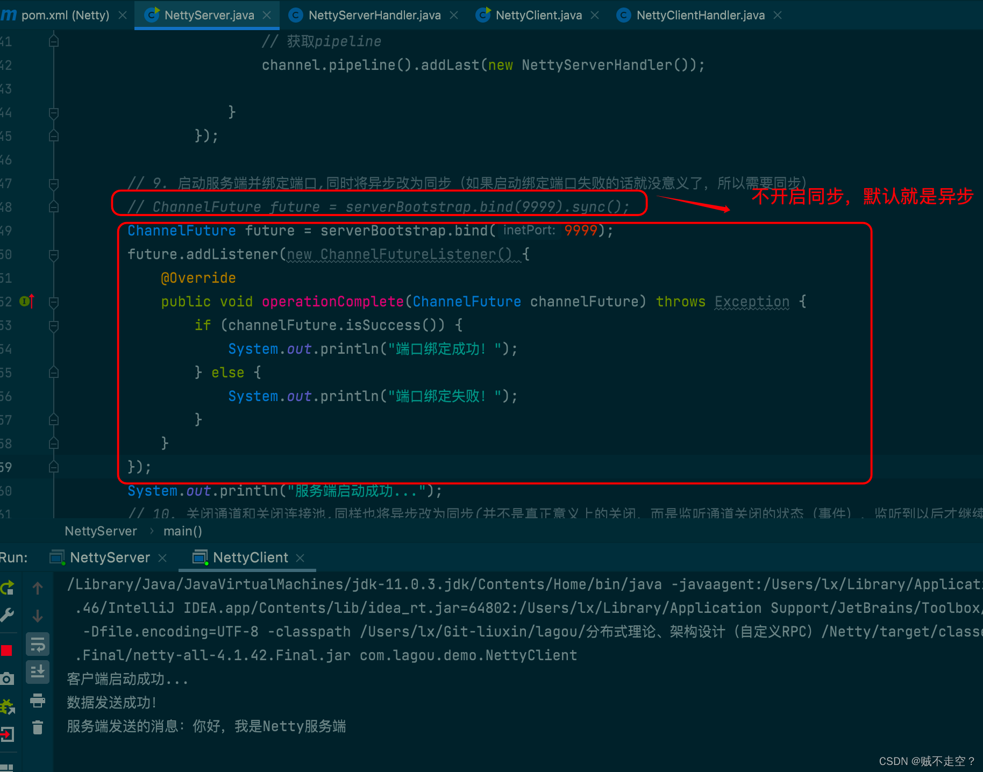Click the "服务端启动成功..." string literal
Viewport: 983px width, 772px height.
357,491
